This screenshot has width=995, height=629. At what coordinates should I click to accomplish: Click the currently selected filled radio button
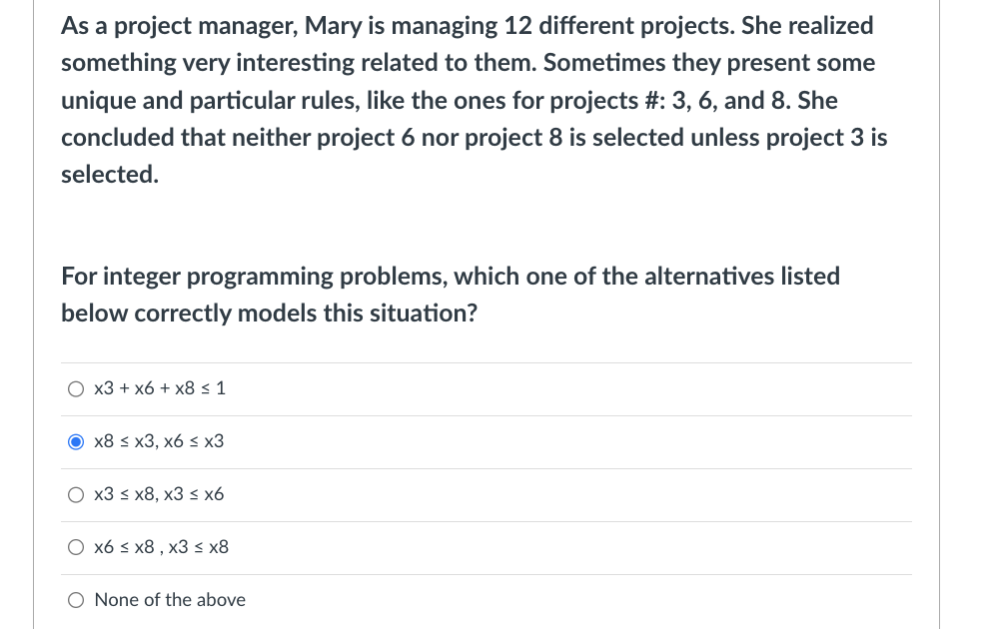76,441
